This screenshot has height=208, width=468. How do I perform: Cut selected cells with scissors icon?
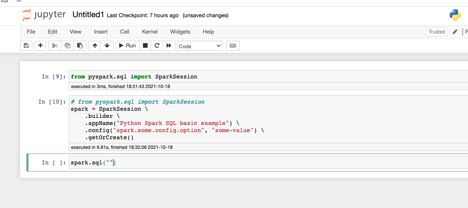[54, 46]
